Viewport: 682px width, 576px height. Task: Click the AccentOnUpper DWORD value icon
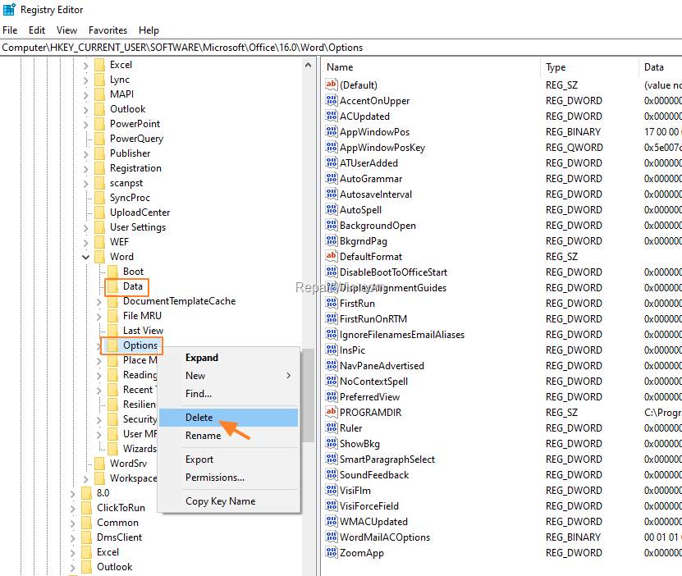332,100
